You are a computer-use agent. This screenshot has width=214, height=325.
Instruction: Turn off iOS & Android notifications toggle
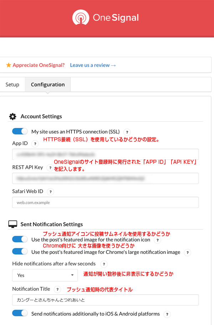(x=20, y=313)
